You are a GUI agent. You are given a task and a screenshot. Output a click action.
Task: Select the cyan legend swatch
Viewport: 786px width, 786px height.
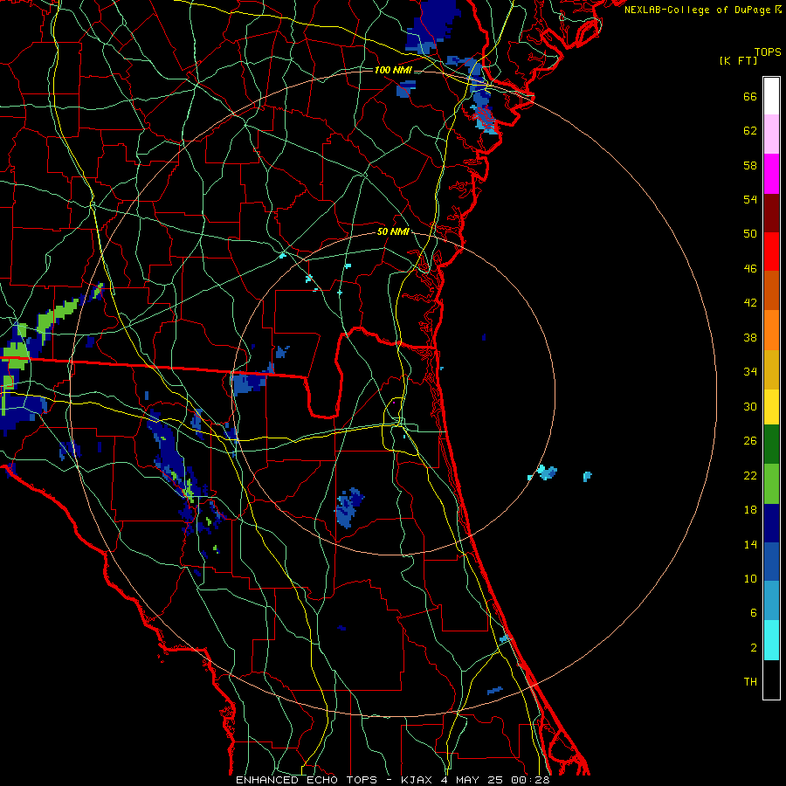tap(771, 640)
